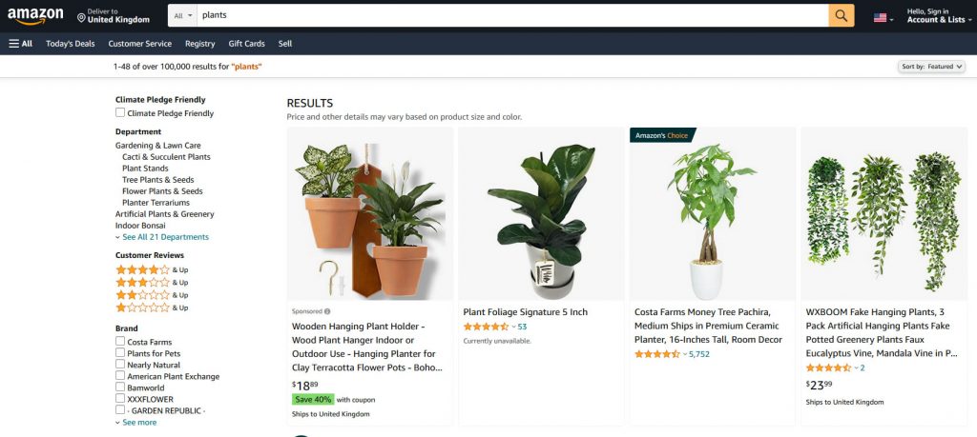Filter by 1 star & Up

152,308
